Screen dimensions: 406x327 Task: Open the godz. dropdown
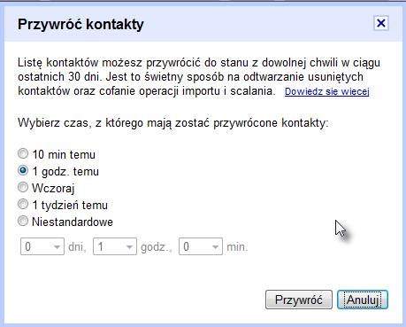pos(115,246)
